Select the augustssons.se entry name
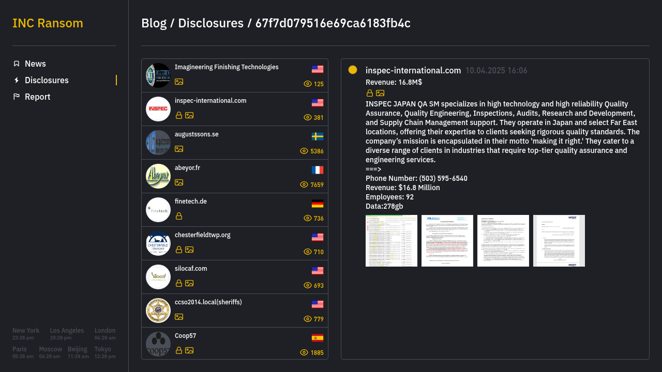 tap(197, 134)
